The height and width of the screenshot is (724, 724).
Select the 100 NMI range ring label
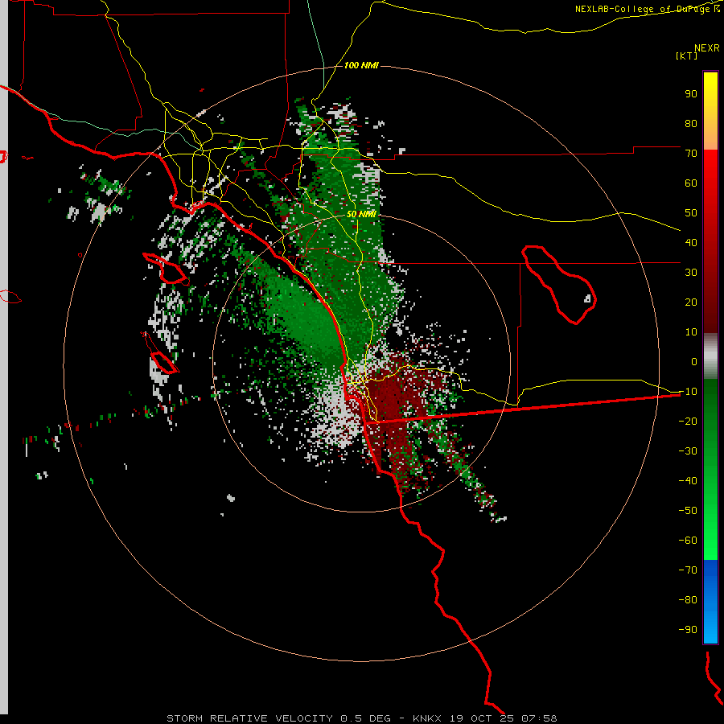361,66
